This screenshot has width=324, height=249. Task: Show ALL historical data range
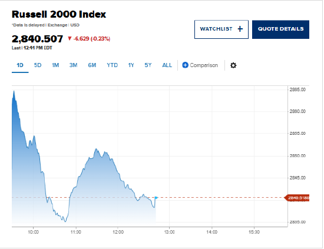(x=167, y=65)
